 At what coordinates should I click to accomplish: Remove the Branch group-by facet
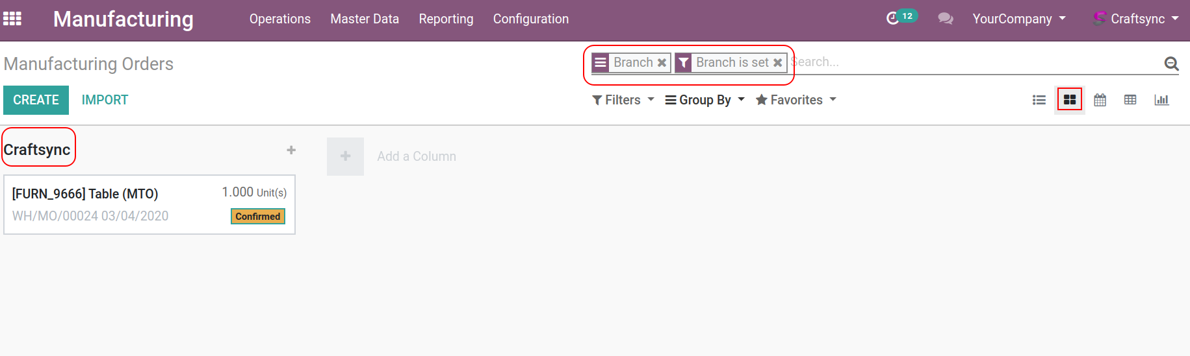coord(662,63)
